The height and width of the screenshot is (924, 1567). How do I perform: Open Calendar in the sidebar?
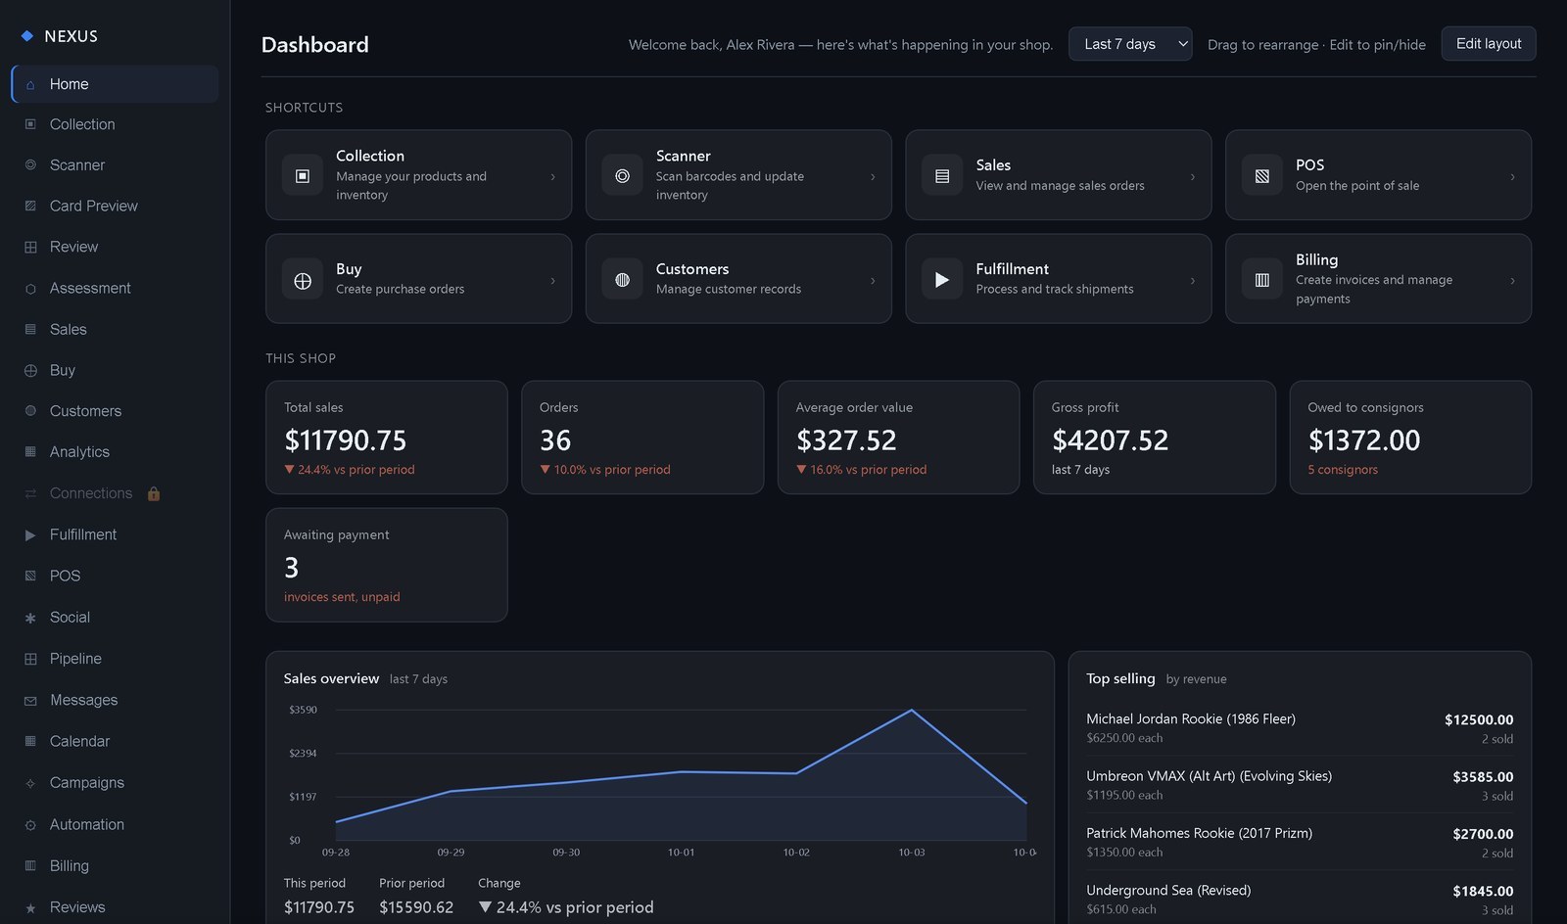coord(116,741)
